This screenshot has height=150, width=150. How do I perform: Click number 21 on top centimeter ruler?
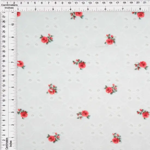(x=145, y=2)
